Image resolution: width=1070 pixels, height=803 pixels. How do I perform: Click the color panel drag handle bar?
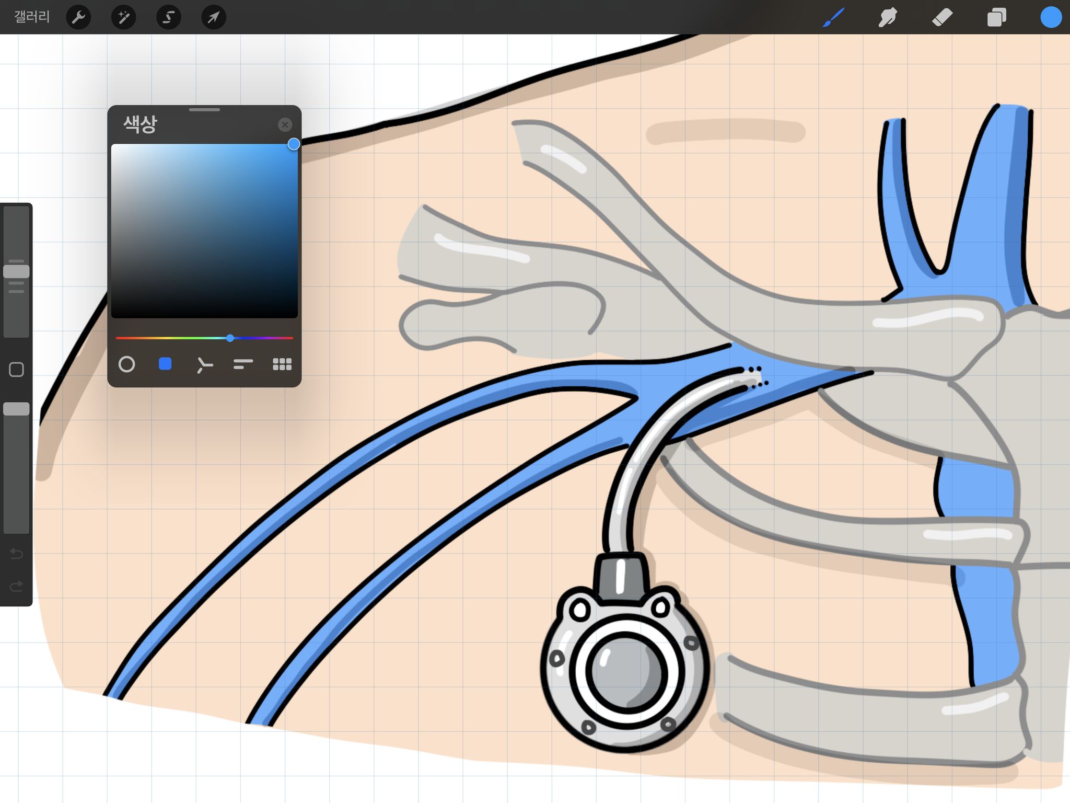(x=204, y=110)
